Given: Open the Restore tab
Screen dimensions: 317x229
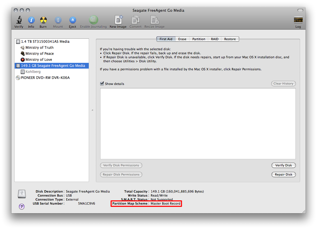Looking at the screenshot, I should tap(230, 39).
